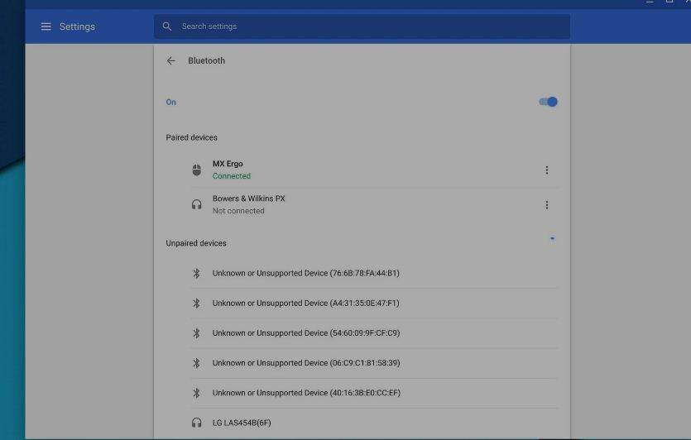
Task: Open more options for MX Ergo
Action: coord(546,170)
